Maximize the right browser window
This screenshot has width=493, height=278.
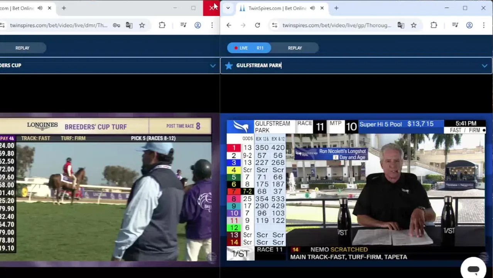pos(465,8)
